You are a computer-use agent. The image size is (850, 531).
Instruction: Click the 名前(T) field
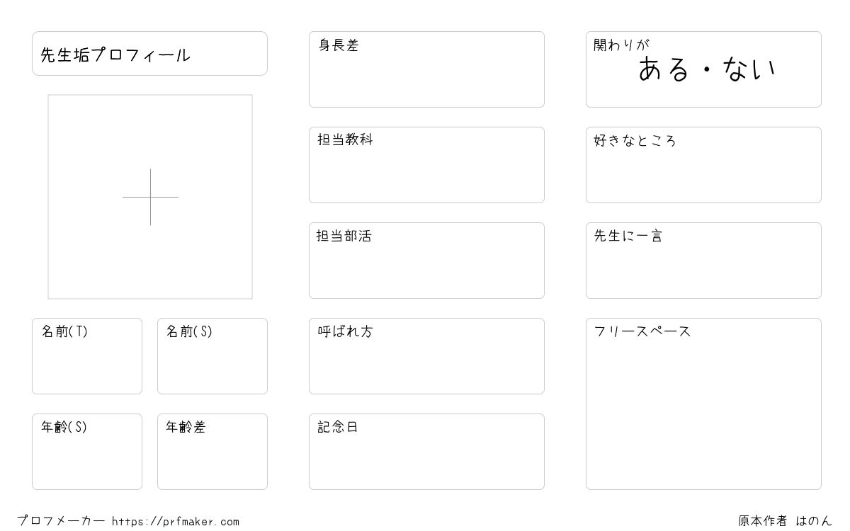tap(87, 356)
